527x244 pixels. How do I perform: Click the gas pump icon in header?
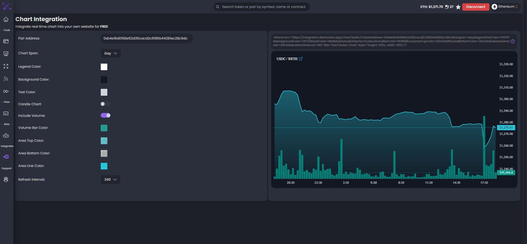(x=447, y=7)
